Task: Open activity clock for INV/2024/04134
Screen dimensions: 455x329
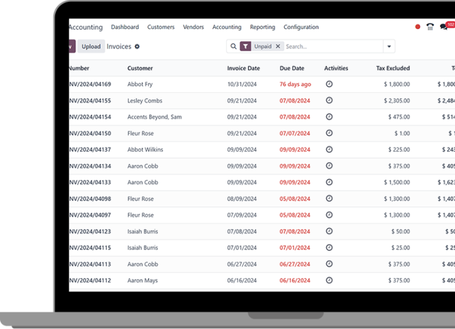Action: (x=329, y=166)
